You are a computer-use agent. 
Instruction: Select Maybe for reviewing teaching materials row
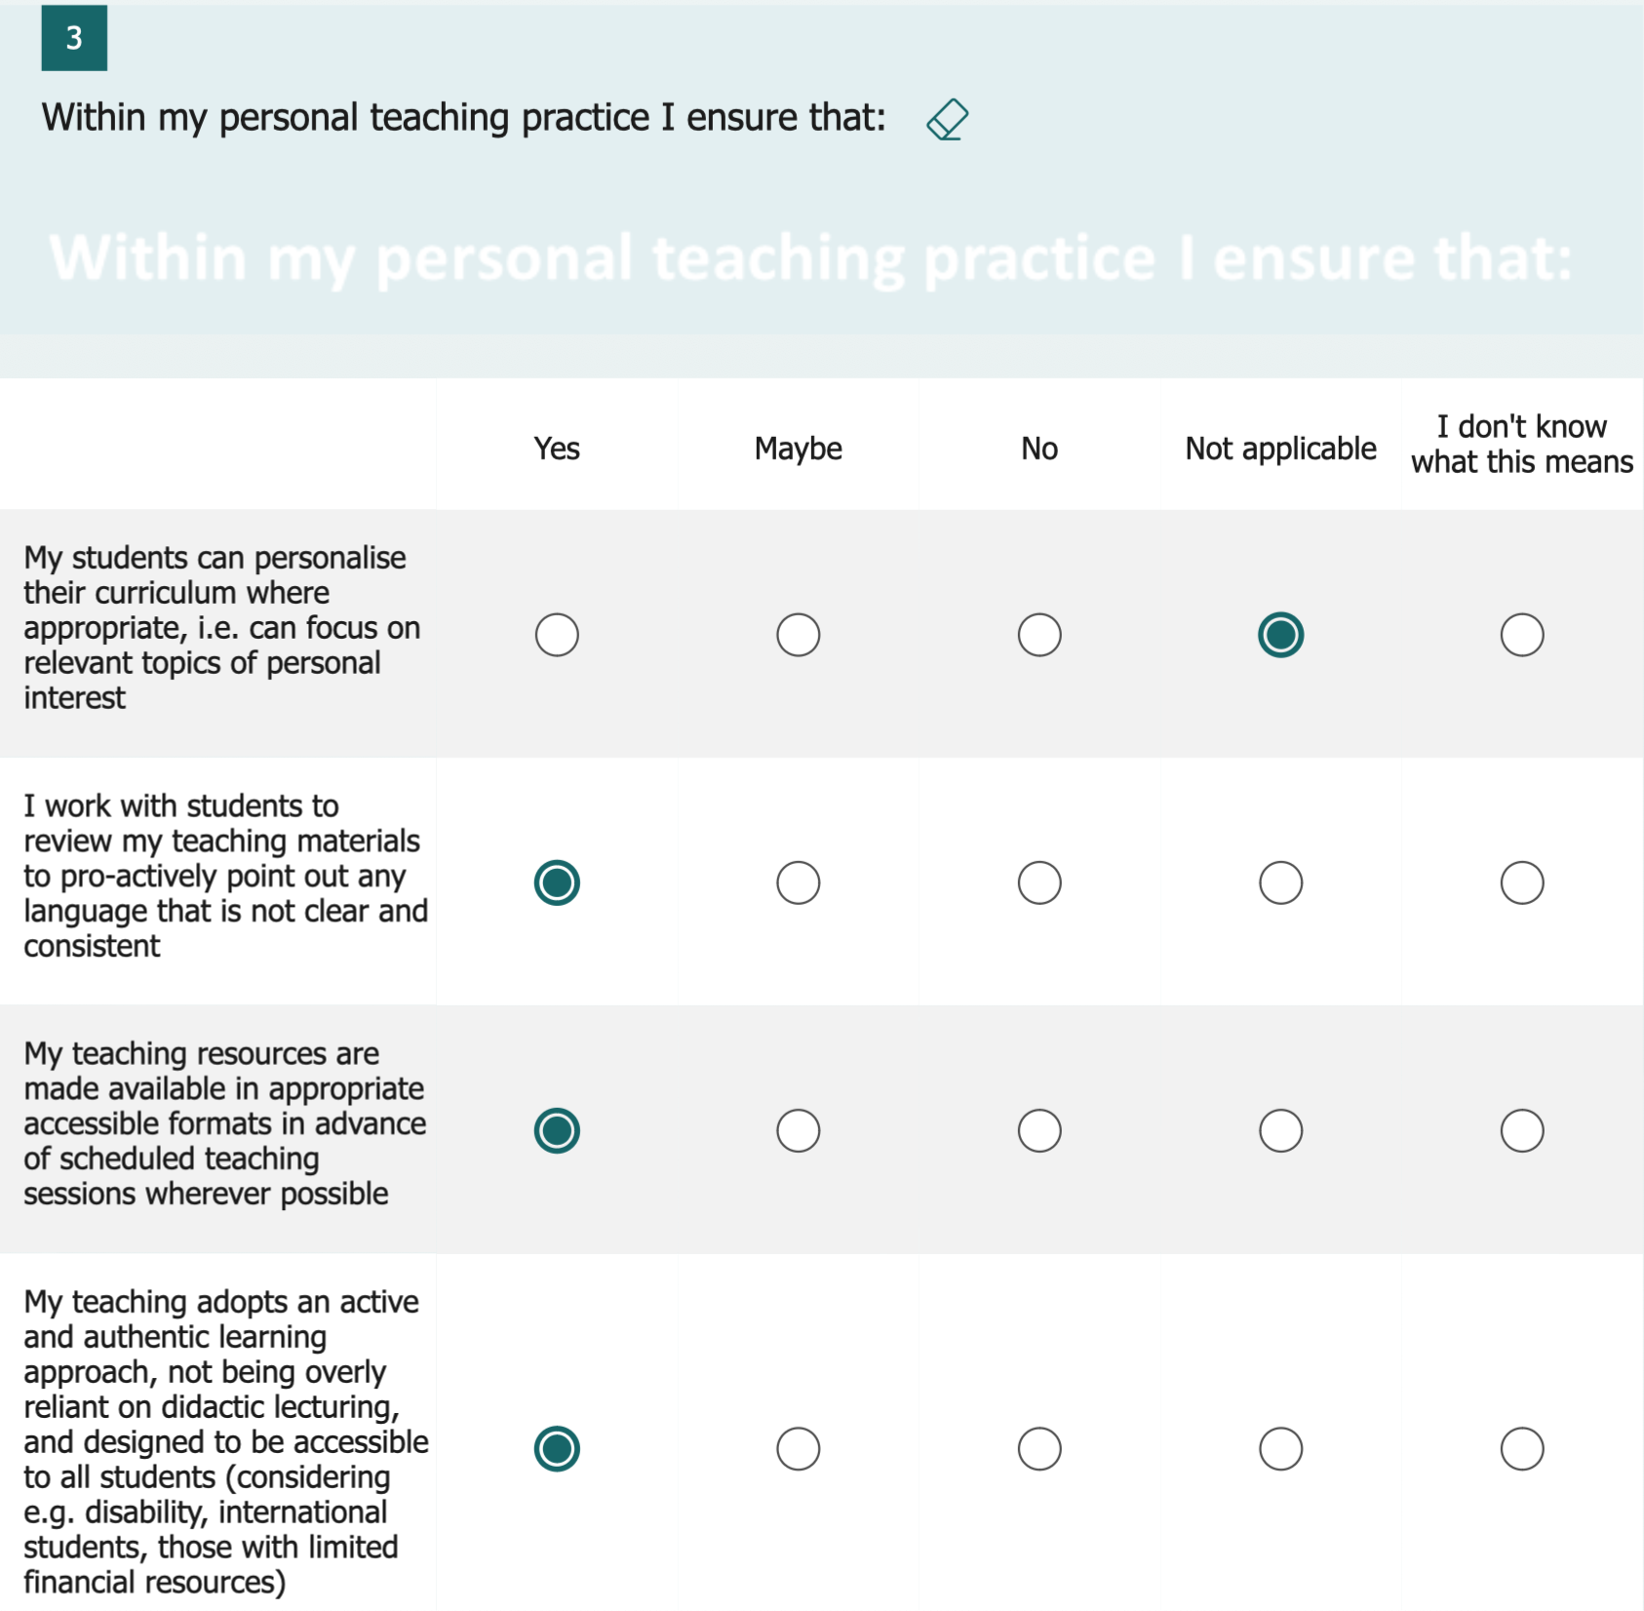tap(798, 883)
